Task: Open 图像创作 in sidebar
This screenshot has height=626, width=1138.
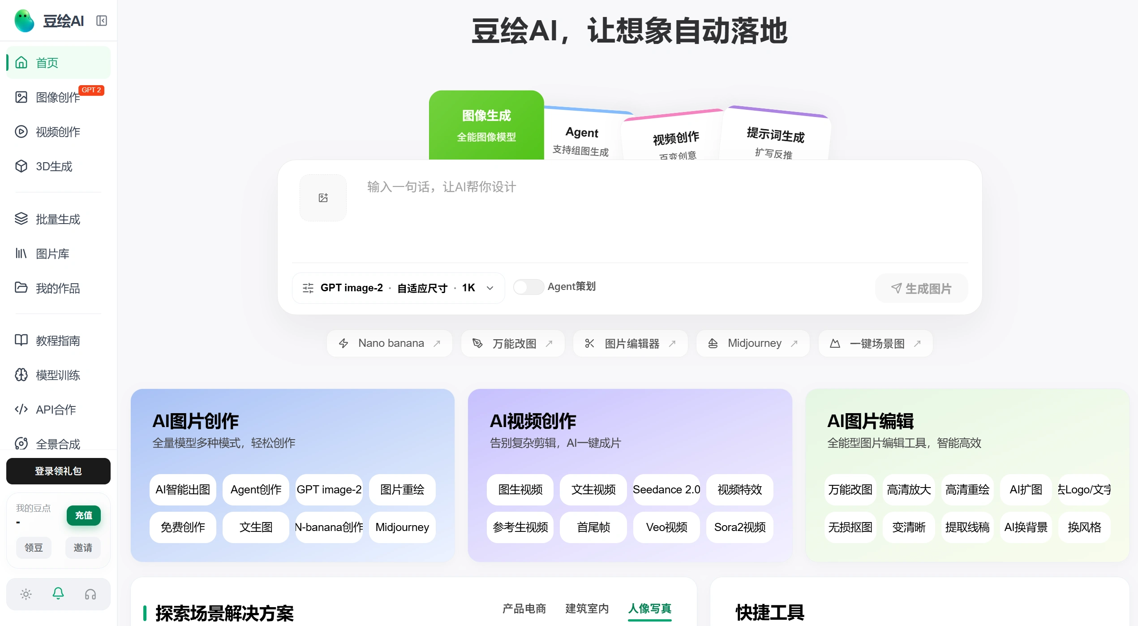Action: 58,97
